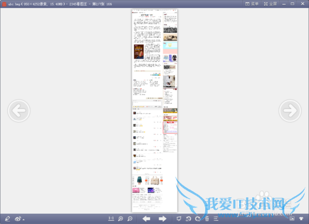309x224 pixels.
Task: Switch to 全屏 fullscreen mode
Action: click(270, 4)
